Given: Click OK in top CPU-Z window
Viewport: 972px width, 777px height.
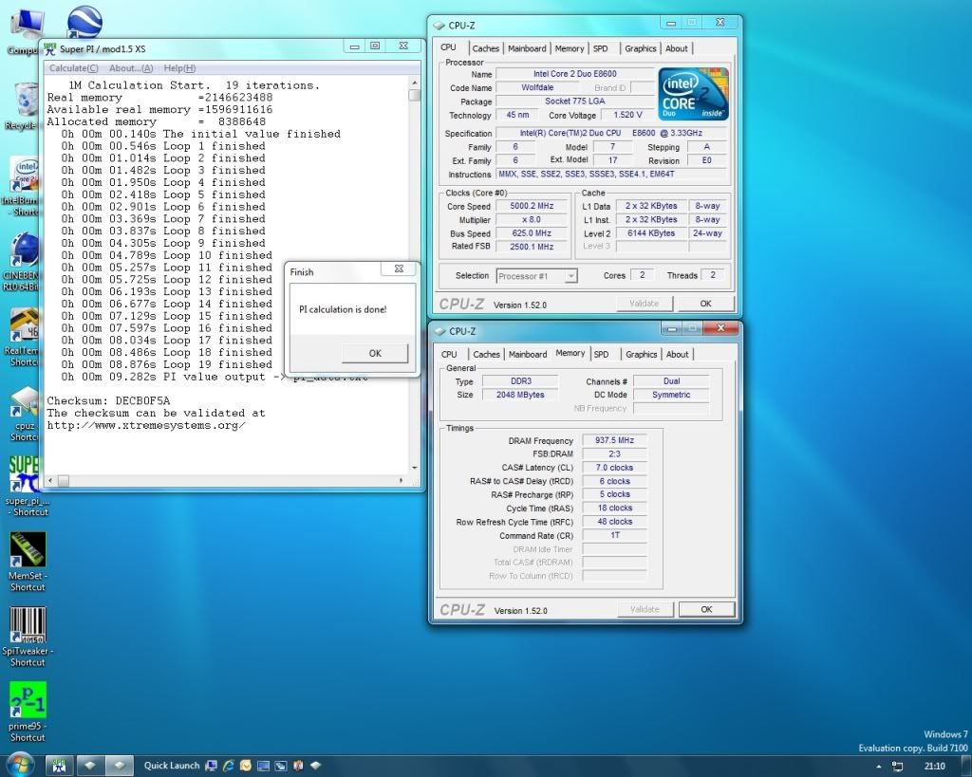Looking at the screenshot, I should 705,304.
